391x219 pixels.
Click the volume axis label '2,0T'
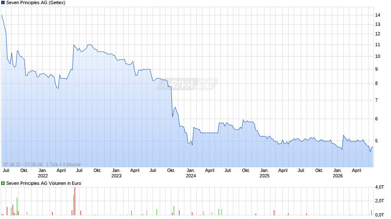click(x=379, y=201)
